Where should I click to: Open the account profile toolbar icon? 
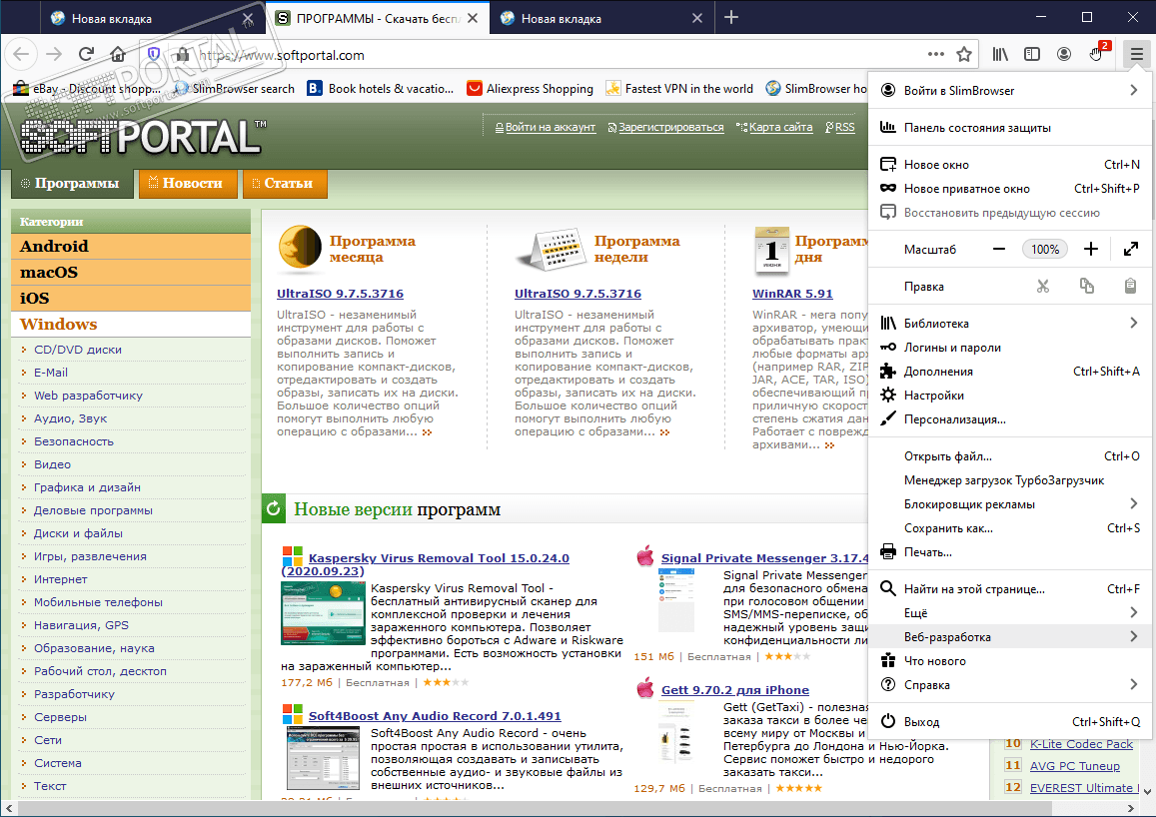click(1064, 54)
